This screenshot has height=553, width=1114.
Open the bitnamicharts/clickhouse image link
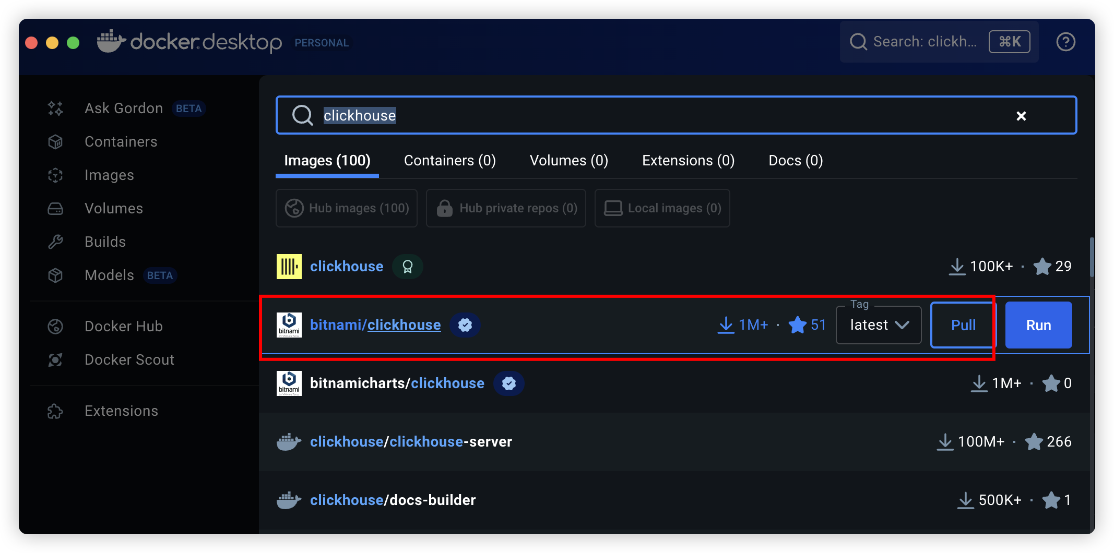click(x=397, y=383)
